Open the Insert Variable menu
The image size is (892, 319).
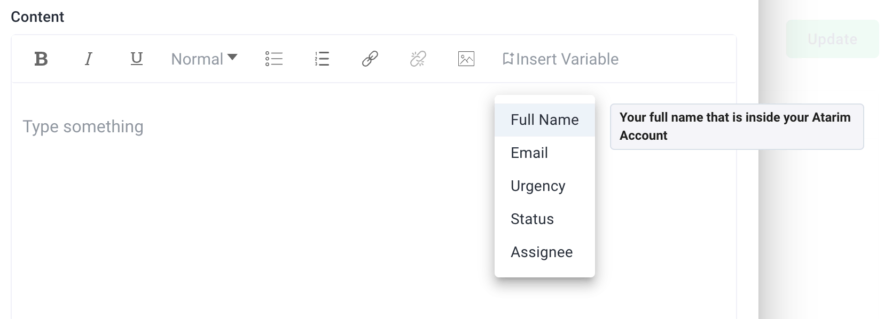point(561,59)
